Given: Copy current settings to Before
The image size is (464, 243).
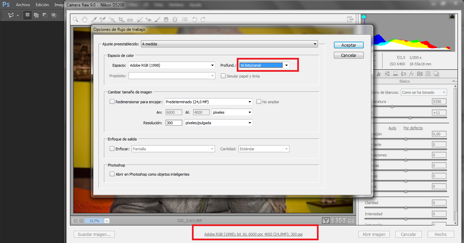Looking at the screenshot, I should [x=343, y=221].
